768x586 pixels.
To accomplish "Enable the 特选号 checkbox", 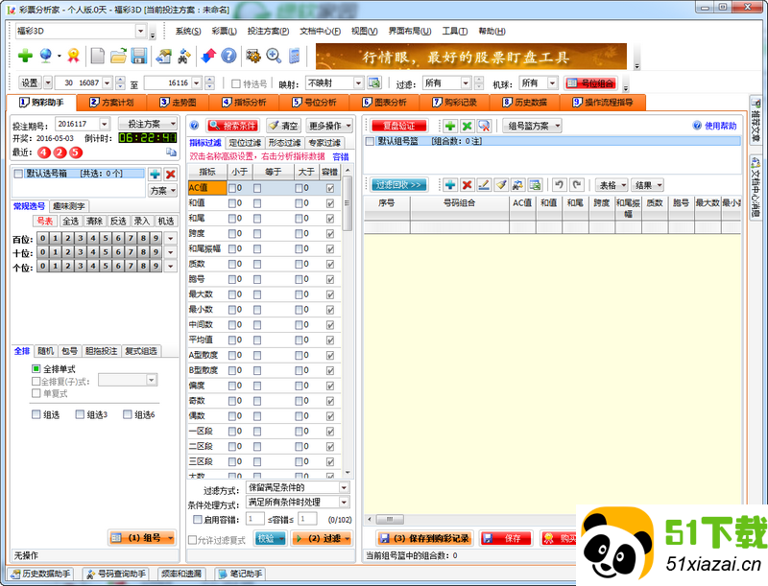I will coord(236,83).
